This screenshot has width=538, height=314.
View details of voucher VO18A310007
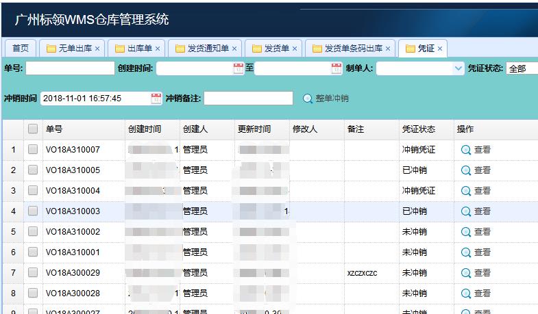pyautogui.click(x=476, y=150)
